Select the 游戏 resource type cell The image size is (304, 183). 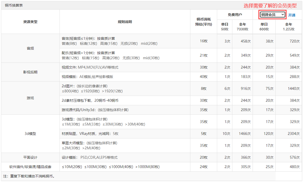point(30,98)
